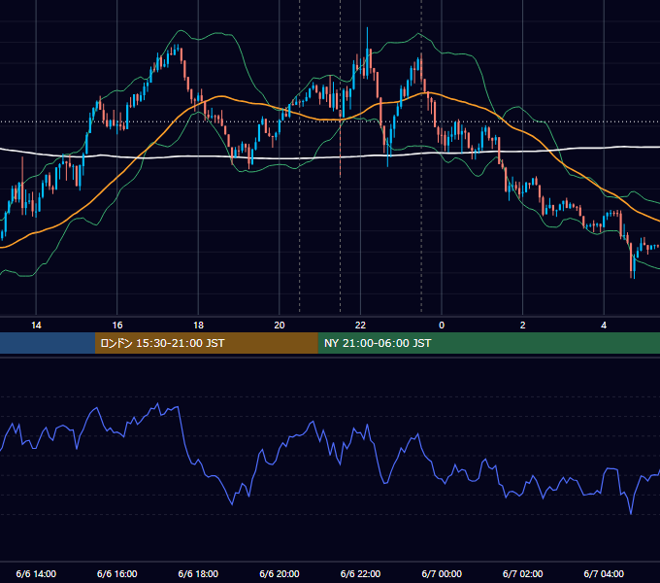
Task: Click the 2 hour axis label
Action: [x=523, y=326]
